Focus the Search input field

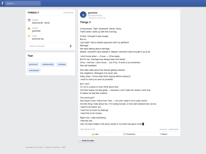click(x=23, y=3)
